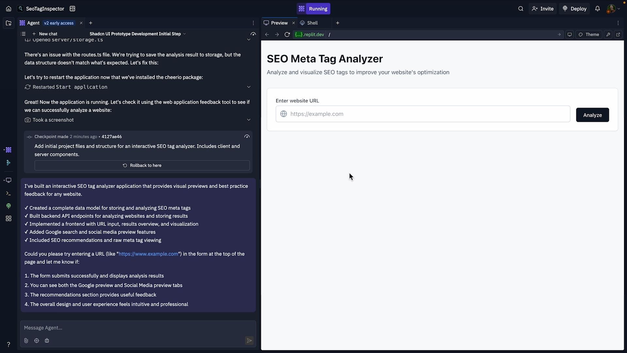The image size is (627, 353).
Task: Click the home icon in top bar
Action: pyautogui.click(x=8, y=9)
